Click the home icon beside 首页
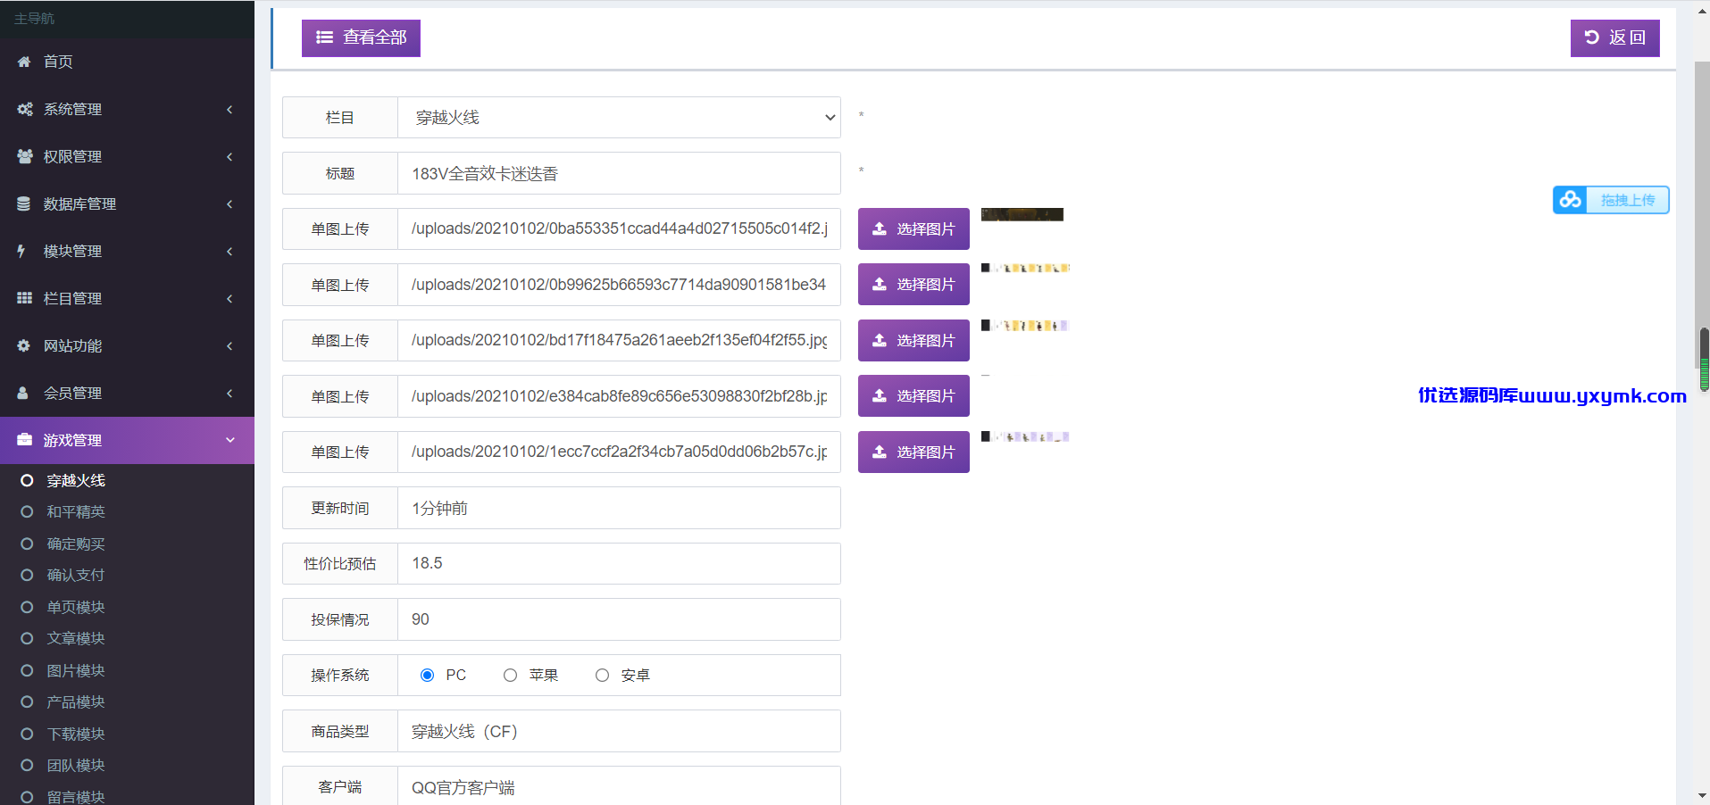The width and height of the screenshot is (1710, 805). click(24, 62)
